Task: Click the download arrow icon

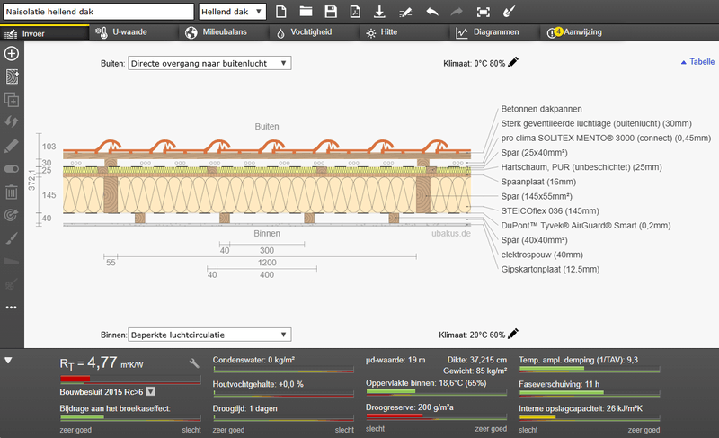Action: pos(379,12)
